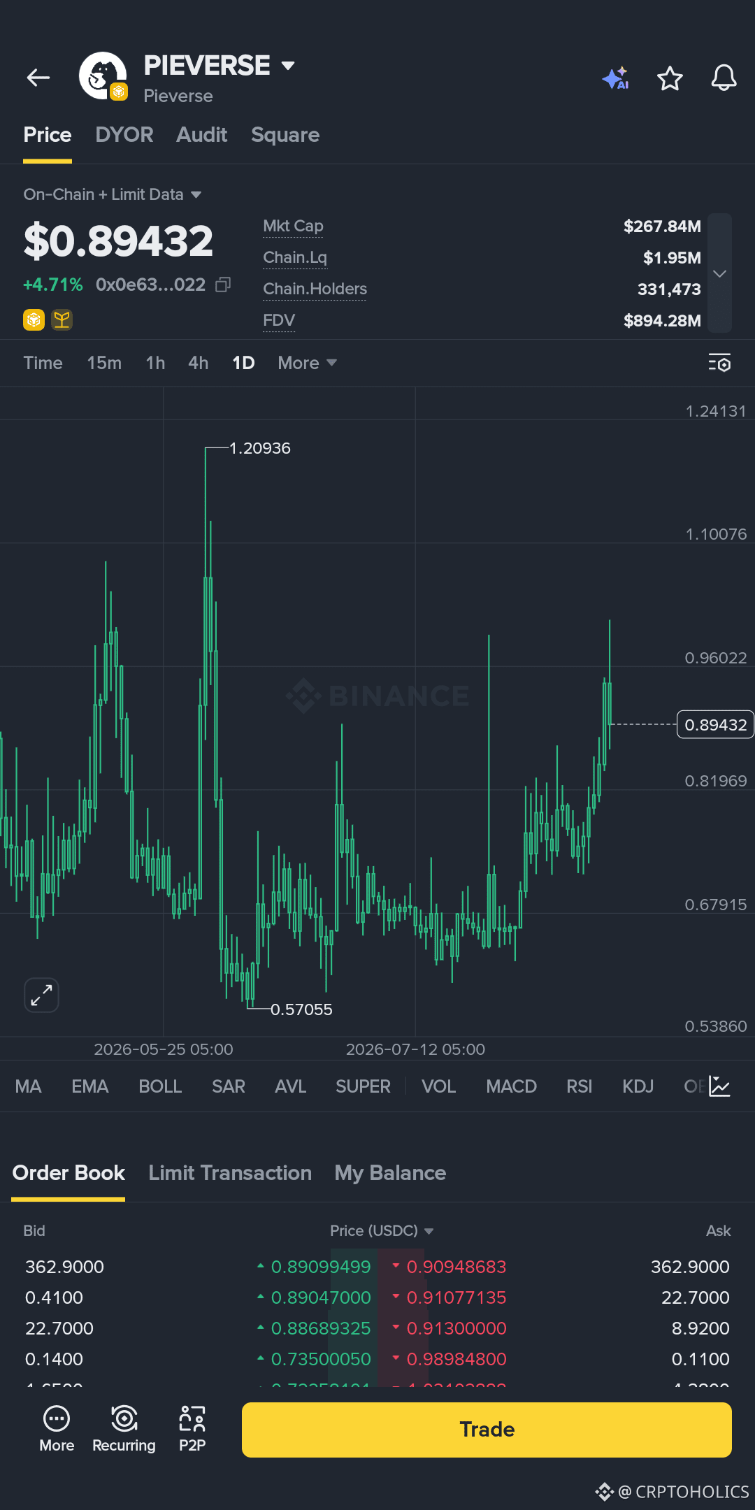755x1510 pixels.
Task: Toggle the MA indicator
Action: click(29, 1086)
